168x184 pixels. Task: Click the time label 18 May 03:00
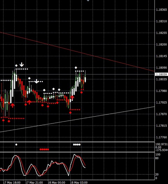(x=79, y=183)
